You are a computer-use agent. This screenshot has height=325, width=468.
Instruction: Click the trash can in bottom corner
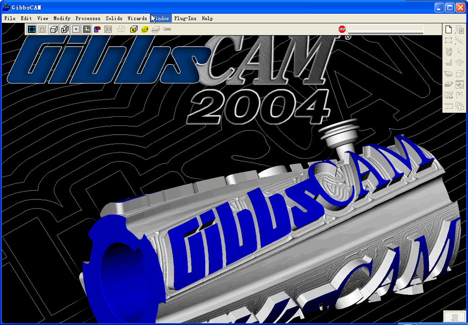(x=455, y=317)
